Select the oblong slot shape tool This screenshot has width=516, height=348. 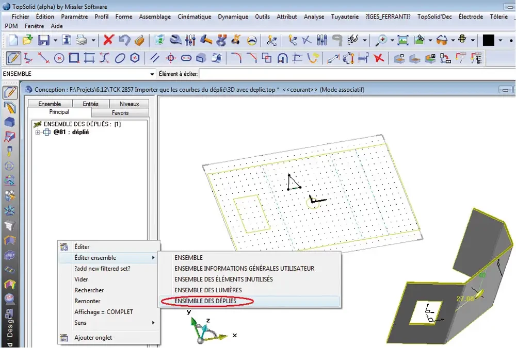click(186, 58)
